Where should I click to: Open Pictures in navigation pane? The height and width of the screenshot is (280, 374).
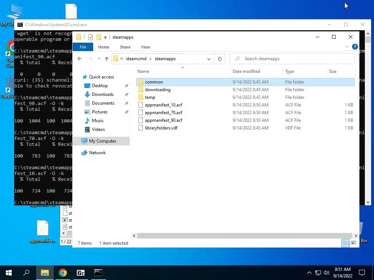coord(100,112)
